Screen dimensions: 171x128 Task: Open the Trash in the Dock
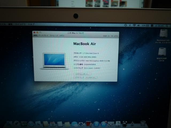(x=143, y=124)
